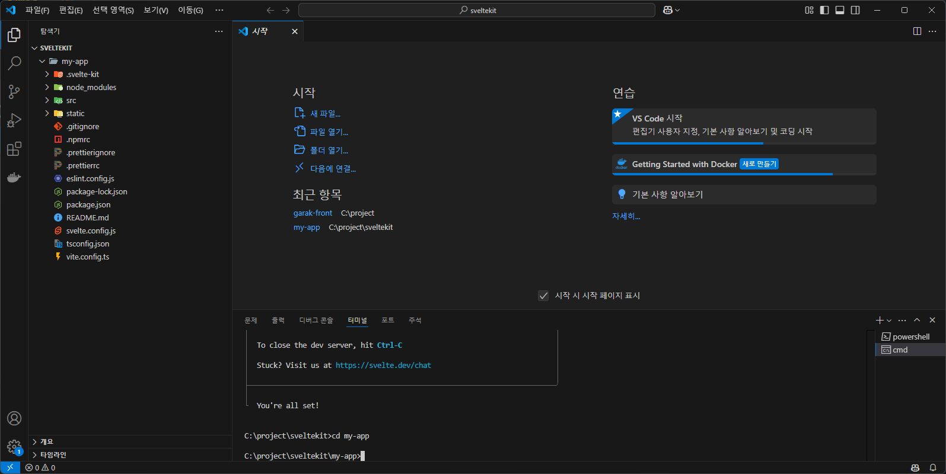Open terminal panel More Actions ellipsis
The width and height of the screenshot is (946, 474).
[x=902, y=320]
